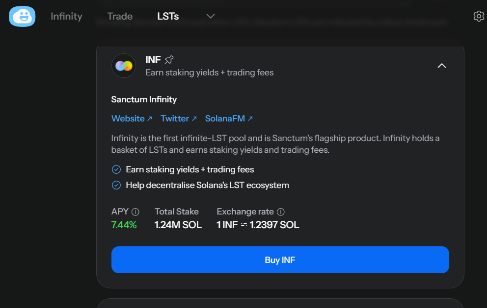
Task: Click the INF card title text
Action: coord(153,60)
